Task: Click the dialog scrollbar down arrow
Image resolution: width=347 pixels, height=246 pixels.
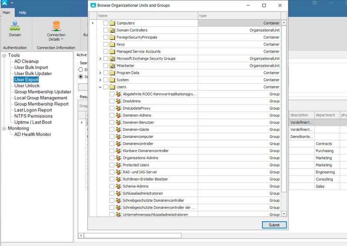Action: coord(284,214)
